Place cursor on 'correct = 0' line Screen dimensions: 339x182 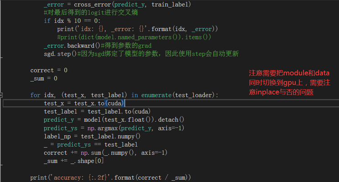(x=49, y=70)
